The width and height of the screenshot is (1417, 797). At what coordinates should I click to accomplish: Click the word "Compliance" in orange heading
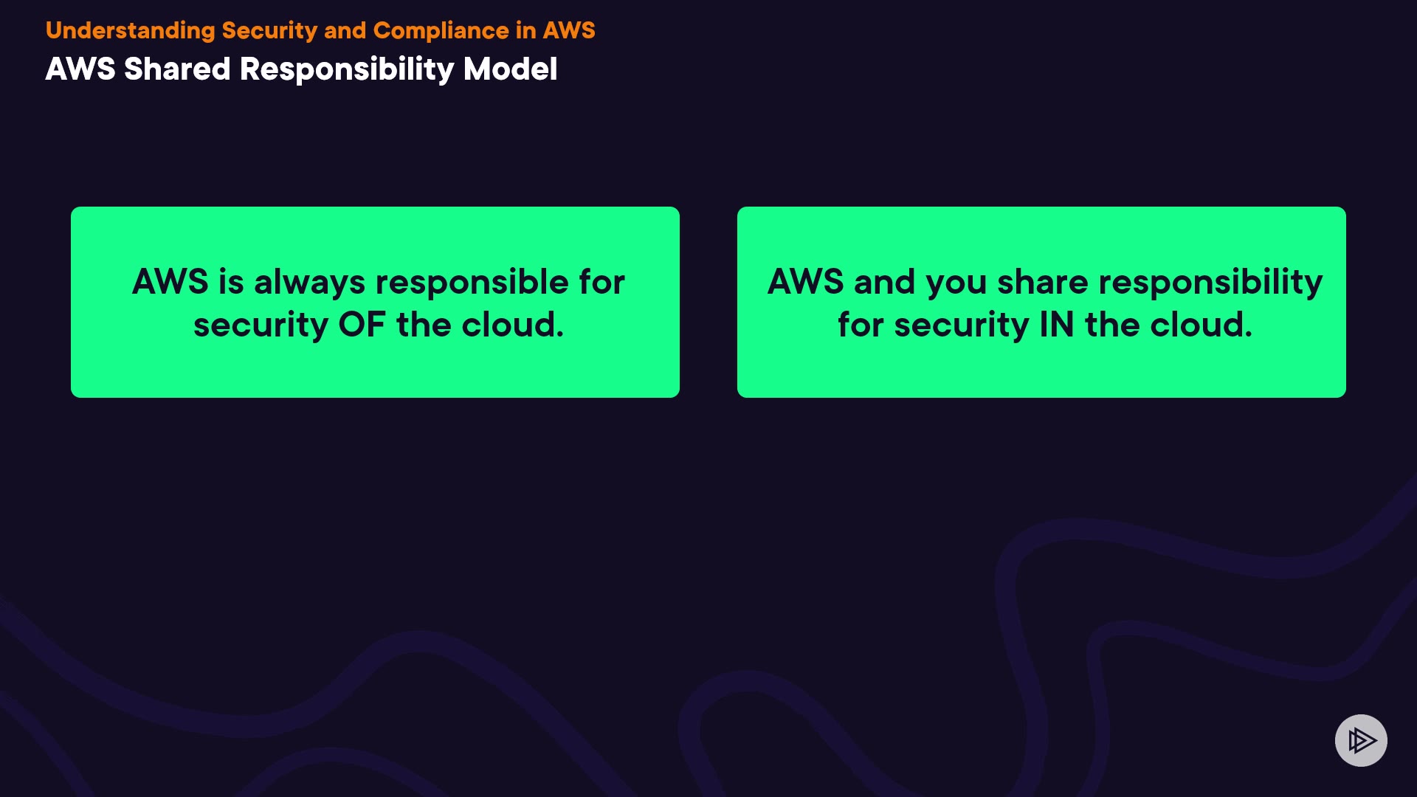(441, 30)
